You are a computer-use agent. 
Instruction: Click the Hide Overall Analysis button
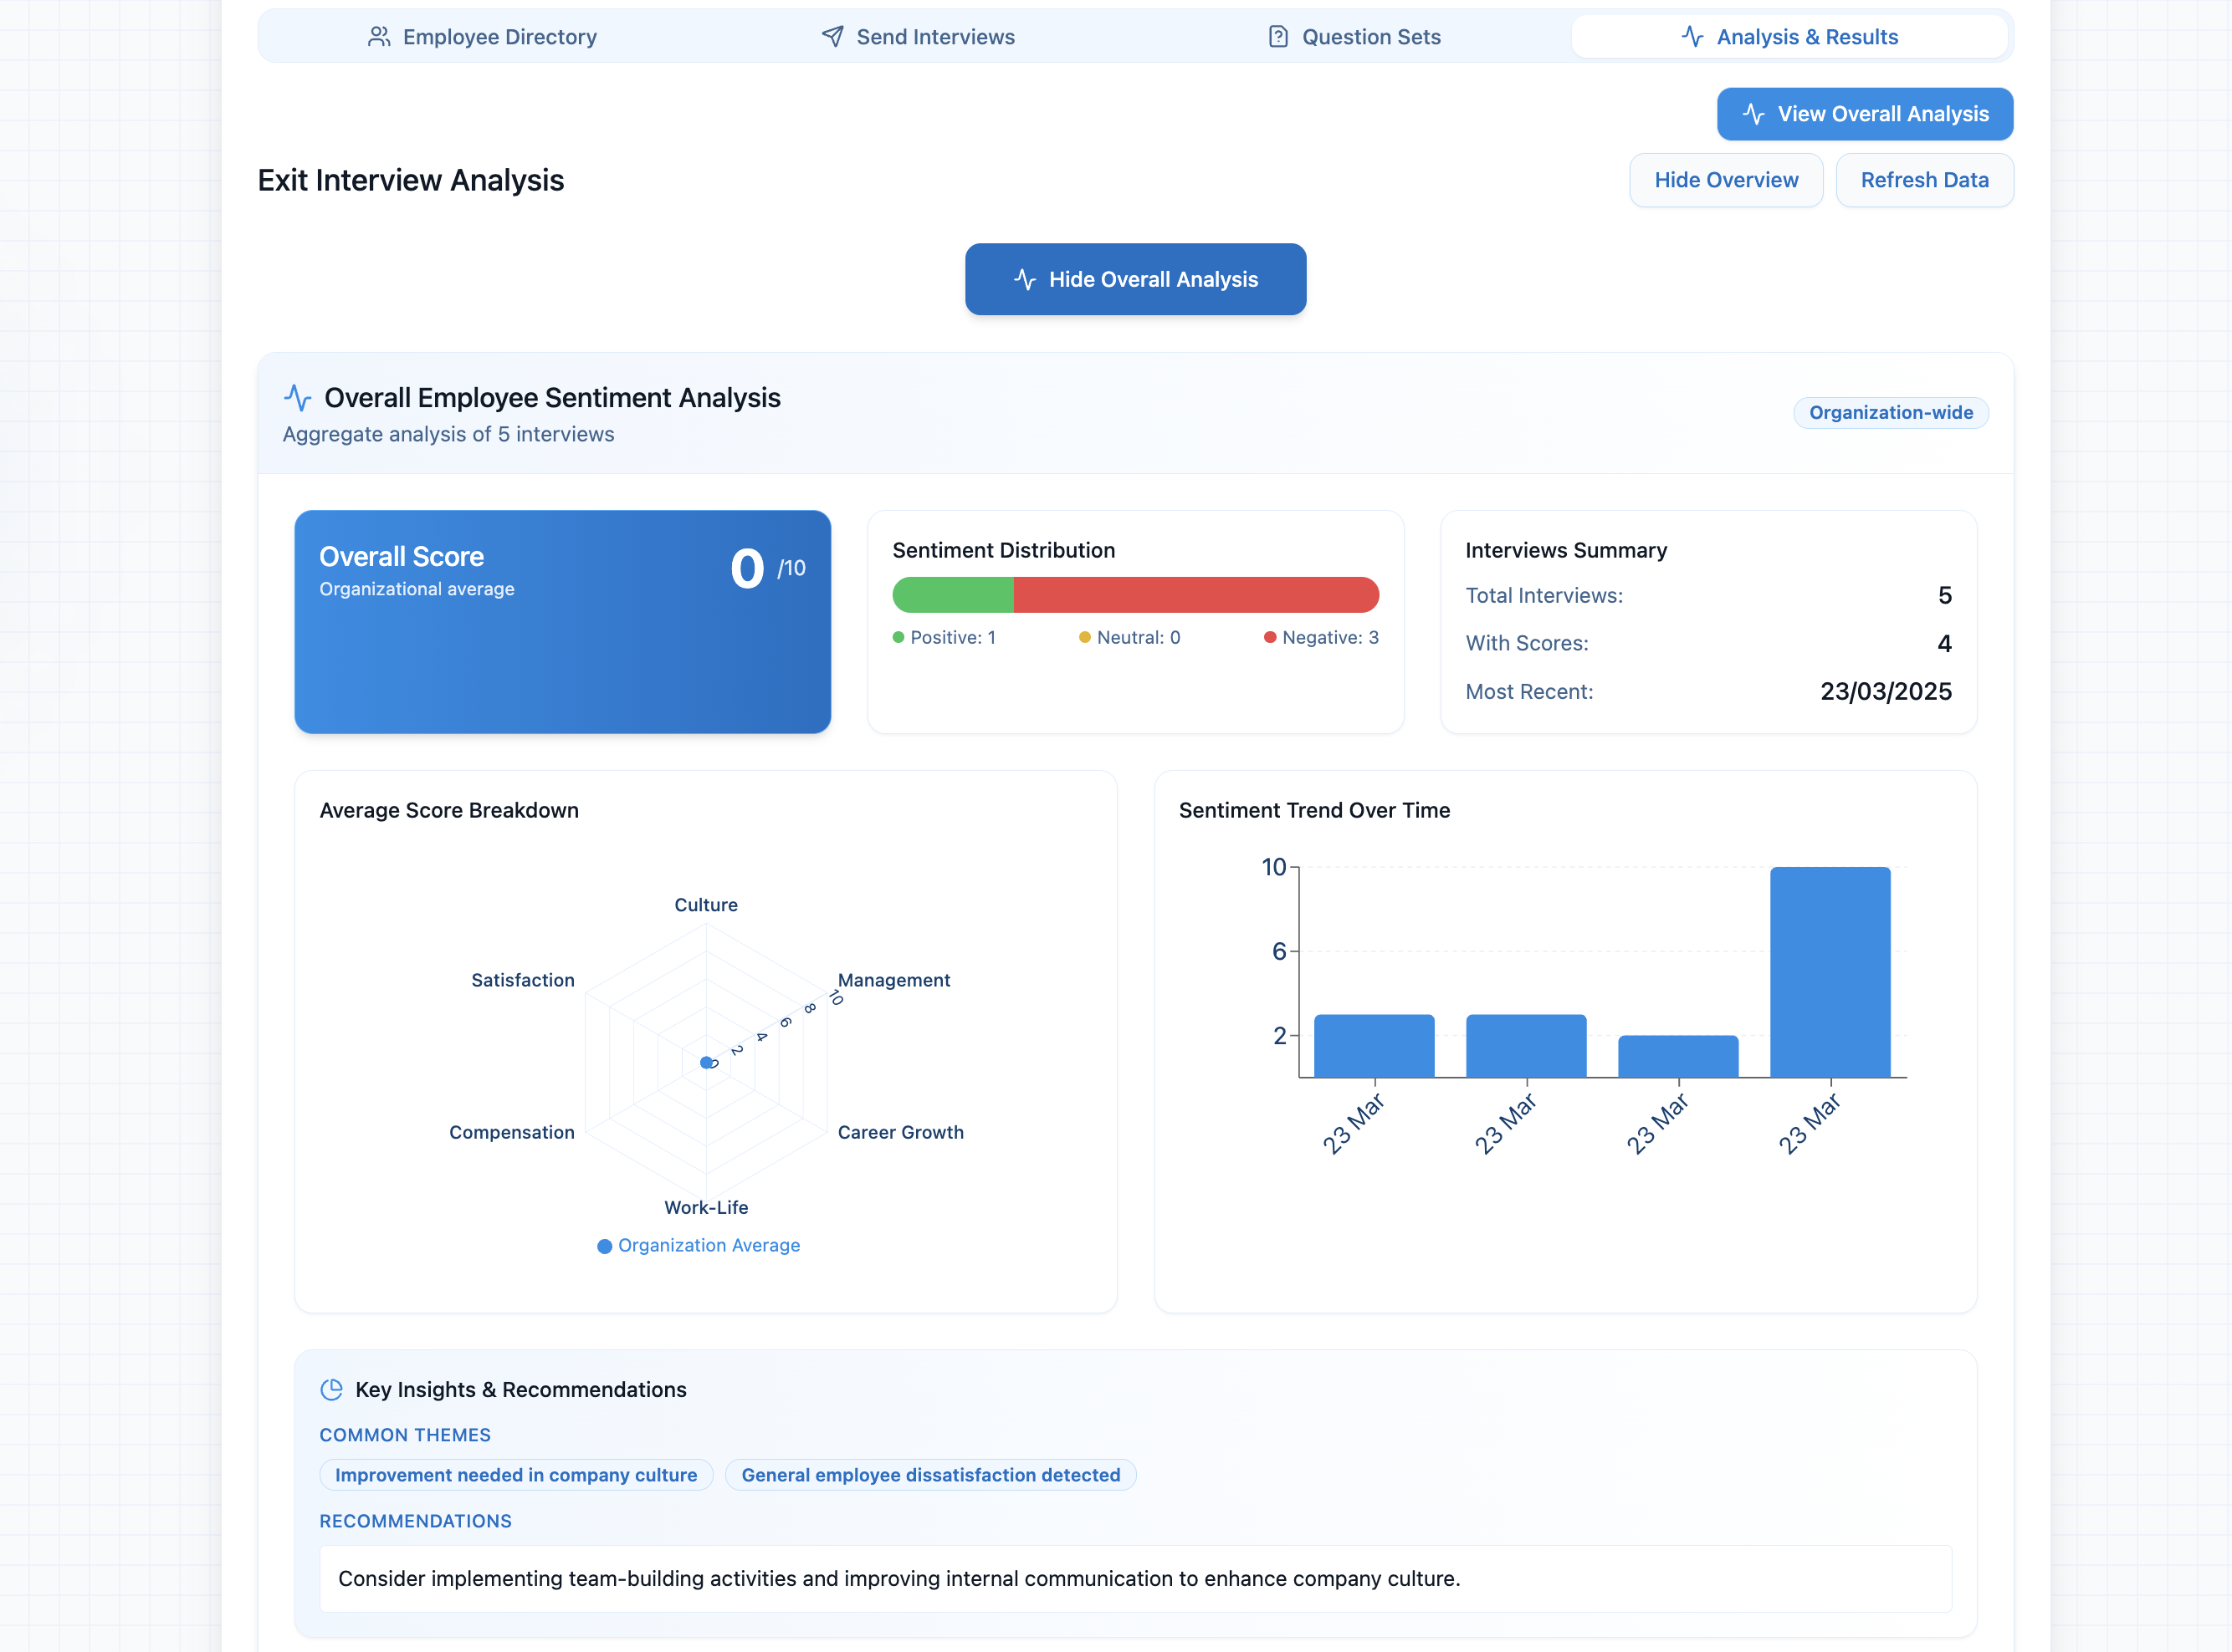[x=1135, y=279]
